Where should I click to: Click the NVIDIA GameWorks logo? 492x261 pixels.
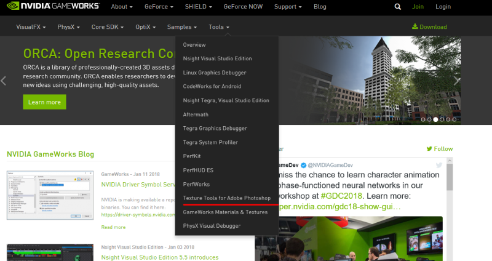click(53, 6)
